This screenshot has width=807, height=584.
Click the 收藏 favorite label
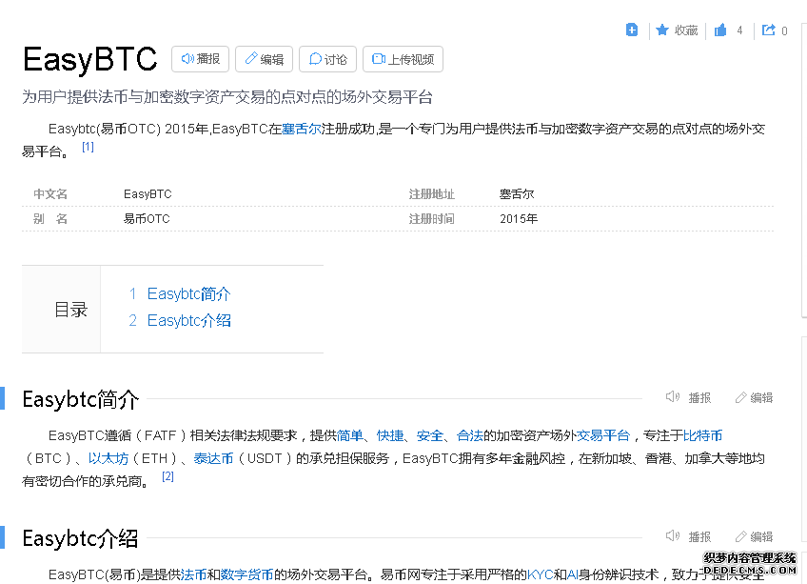(686, 30)
